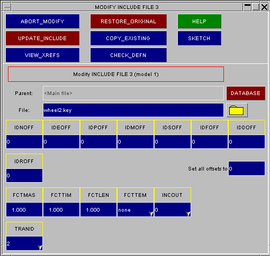Close the Modify Include File 3 window
The image size is (270, 256).
[x=264, y=7]
